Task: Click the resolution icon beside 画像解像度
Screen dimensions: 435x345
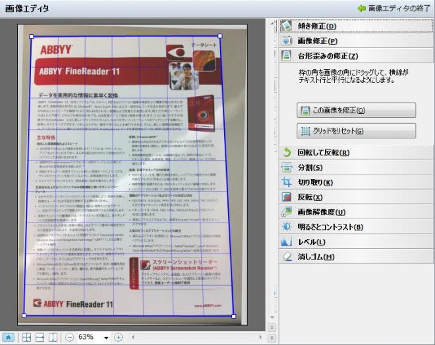Action: tap(287, 212)
